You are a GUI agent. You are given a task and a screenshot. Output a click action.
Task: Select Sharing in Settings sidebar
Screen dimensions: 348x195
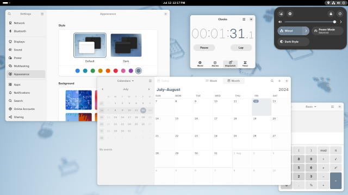point(26,117)
